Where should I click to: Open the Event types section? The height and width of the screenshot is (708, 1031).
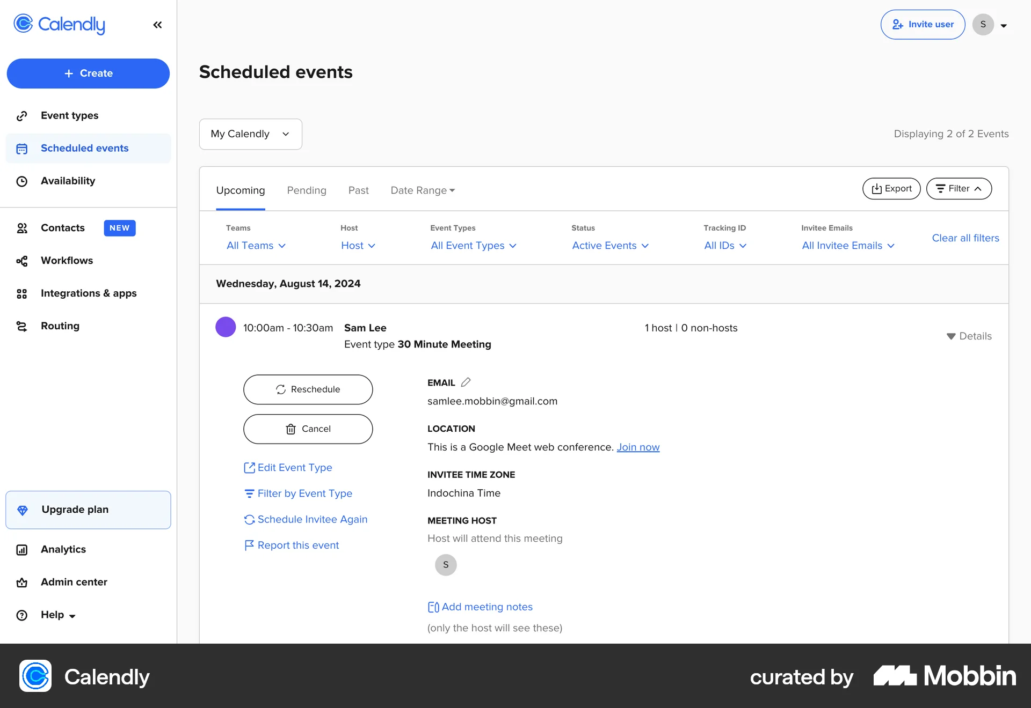(x=69, y=115)
